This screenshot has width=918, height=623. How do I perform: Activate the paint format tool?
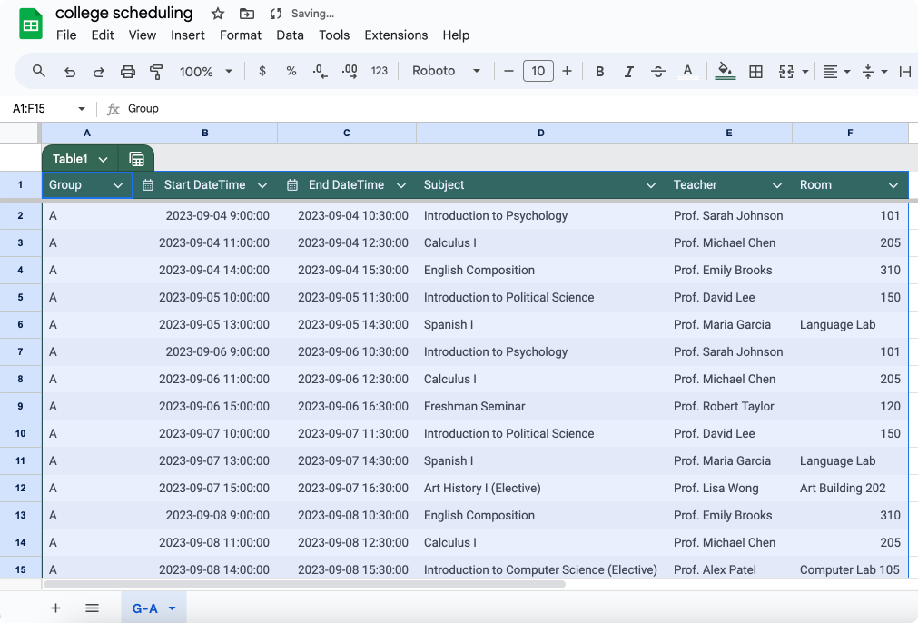tap(156, 72)
